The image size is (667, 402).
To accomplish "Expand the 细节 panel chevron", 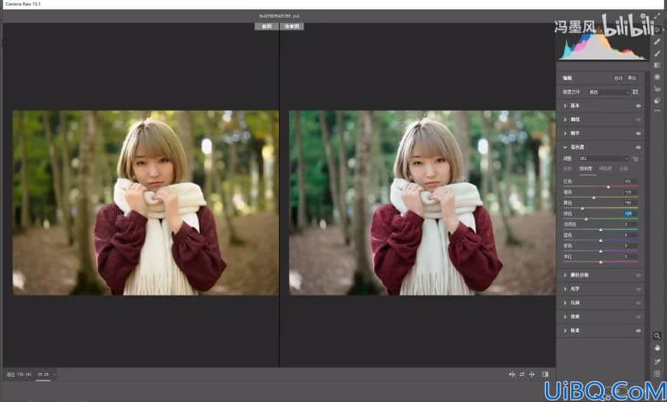I will tap(565, 133).
